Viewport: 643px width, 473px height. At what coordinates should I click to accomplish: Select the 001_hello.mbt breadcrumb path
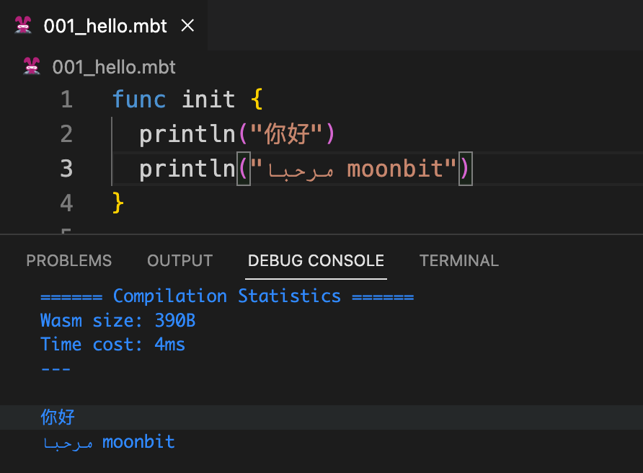pos(114,67)
